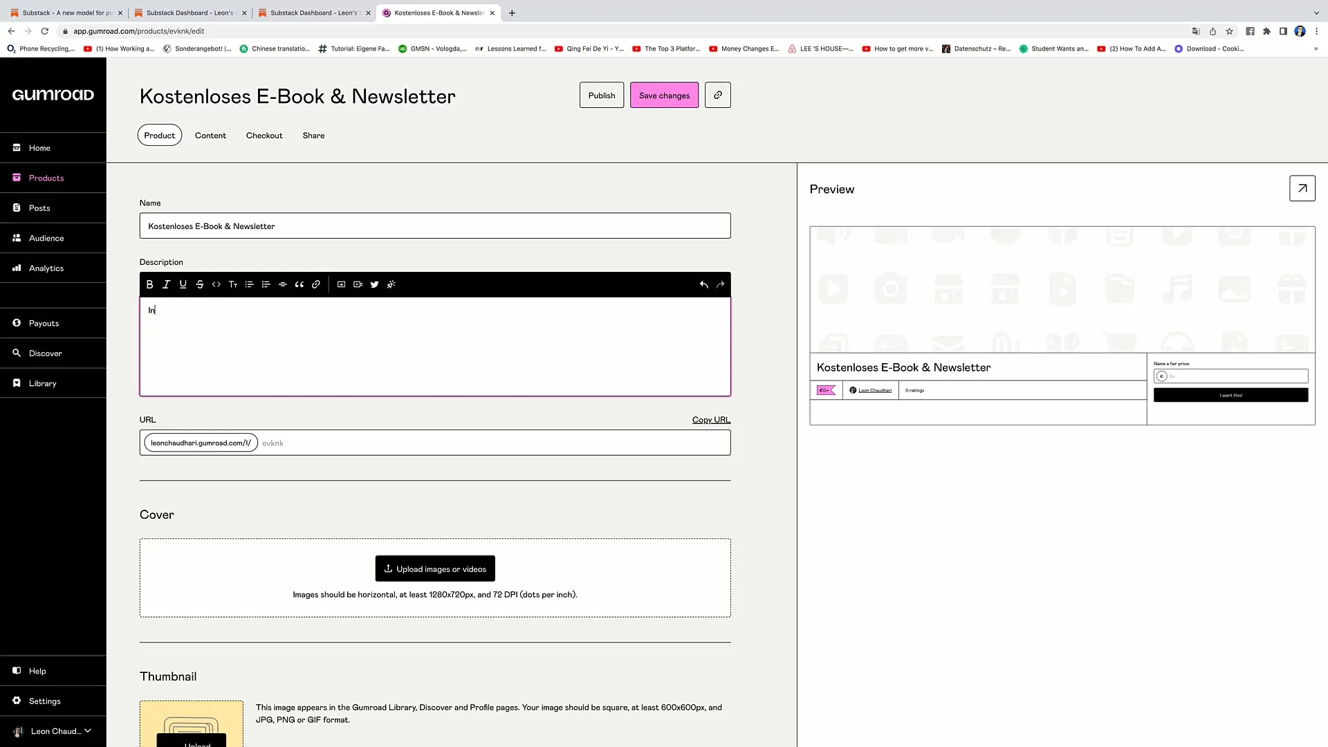Open the Chrome three-dot menu

[x=1316, y=31]
